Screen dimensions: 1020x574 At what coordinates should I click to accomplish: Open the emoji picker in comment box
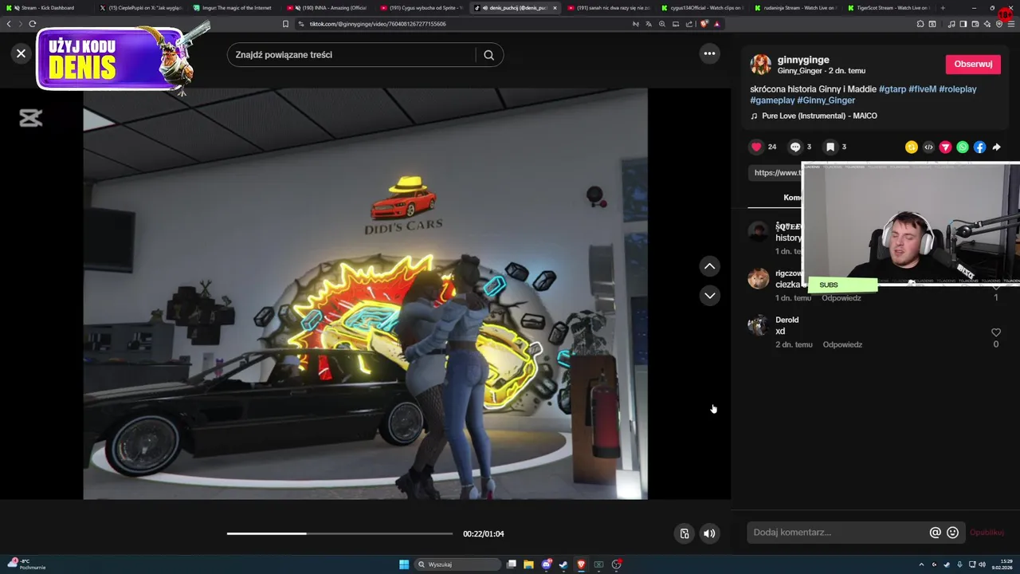tap(952, 533)
